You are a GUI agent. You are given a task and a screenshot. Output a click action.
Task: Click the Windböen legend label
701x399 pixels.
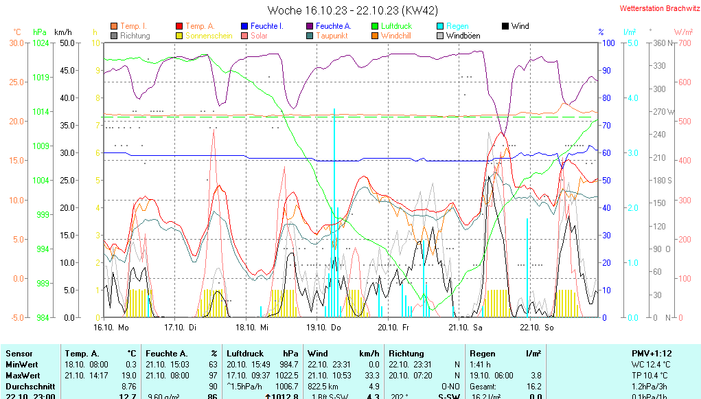point(463,36)
